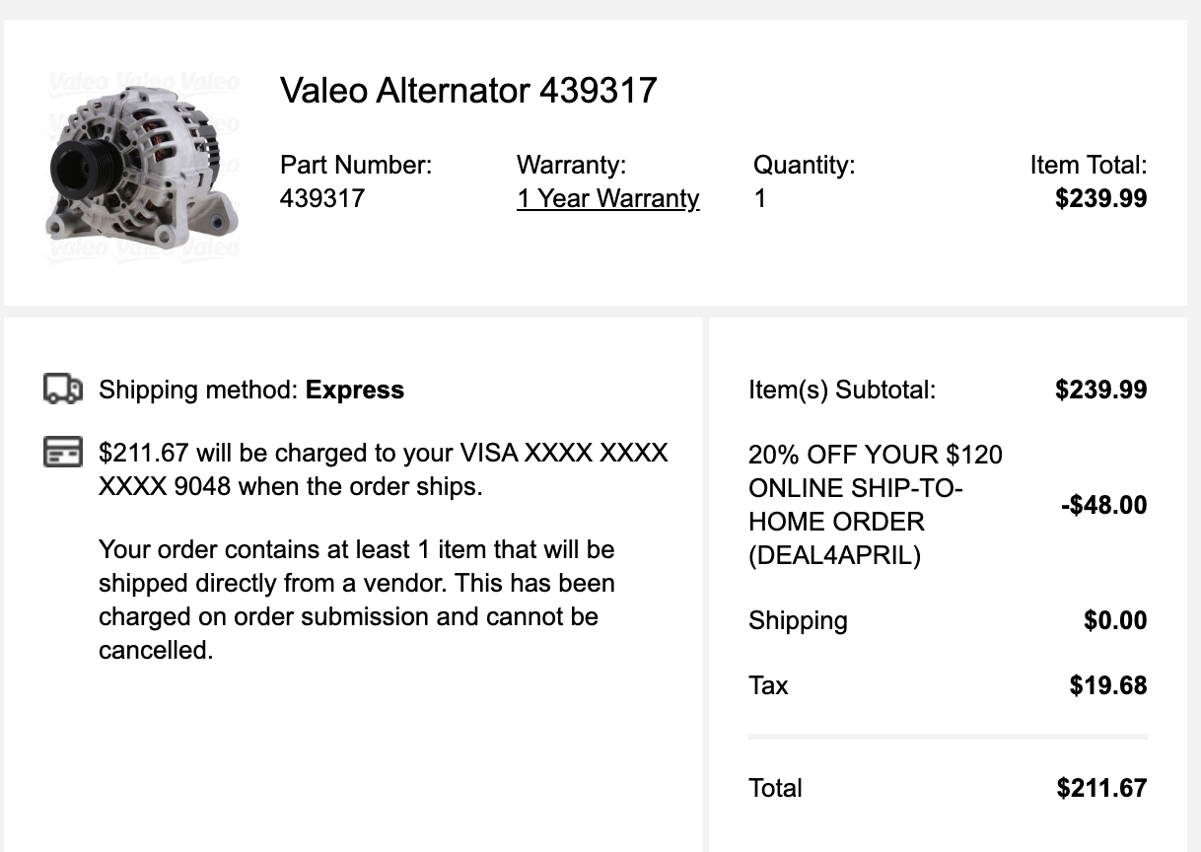Click the VISA charge notice text

[x=384, y=469]
